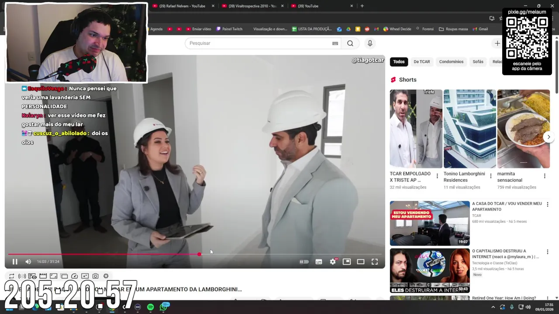Open the TCAR EMPOLGADO X TRISTE short
Screen dimensions: 559x314
coord(416,129)
